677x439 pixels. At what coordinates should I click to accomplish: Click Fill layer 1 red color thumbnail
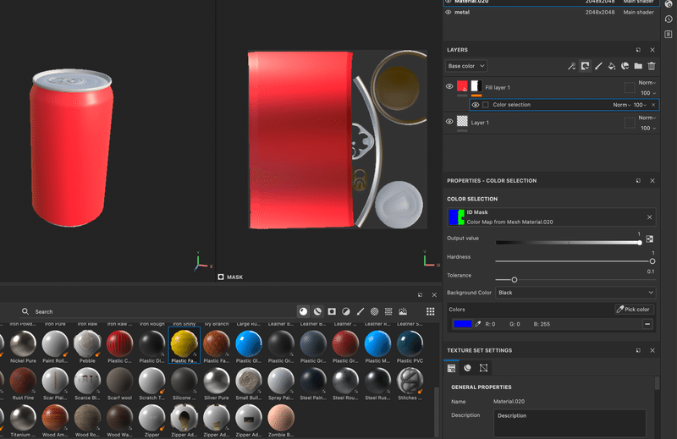click(x=462, y=86)
